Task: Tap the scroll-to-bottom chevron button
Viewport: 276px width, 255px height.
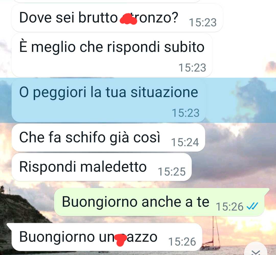Action: [x=256, y=250]
